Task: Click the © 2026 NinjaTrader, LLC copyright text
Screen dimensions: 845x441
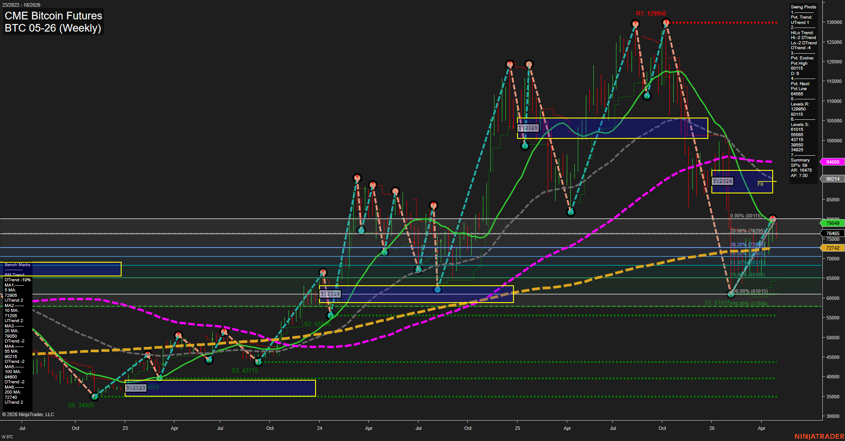Action: point(29,414)
